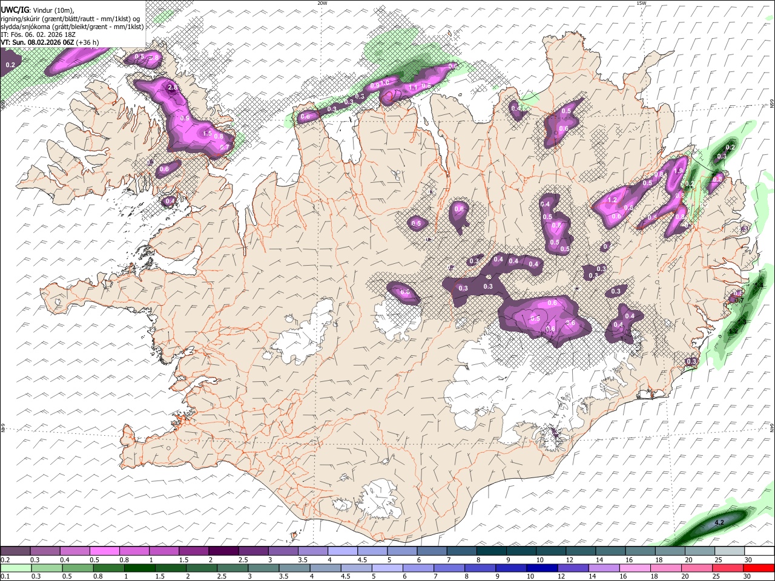This screenshot has width=775, height=581.
Task: Click the 5 swatch in top legend row
Action: 402,551
